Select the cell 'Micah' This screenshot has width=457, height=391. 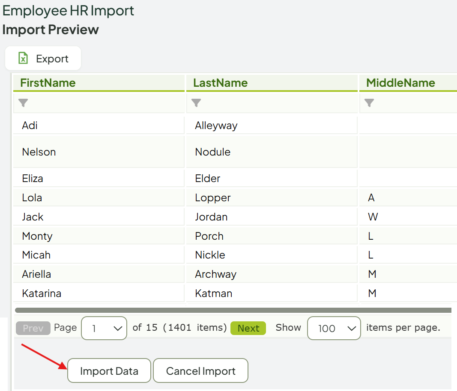tap(99, 255)
